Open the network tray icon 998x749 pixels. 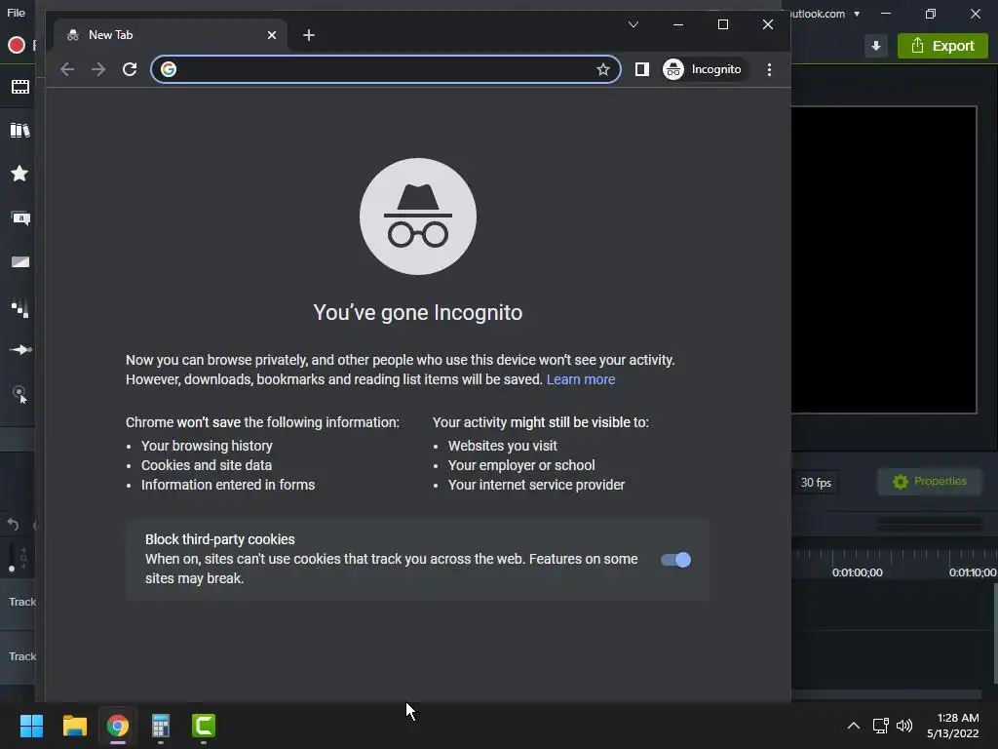(881, 726)
